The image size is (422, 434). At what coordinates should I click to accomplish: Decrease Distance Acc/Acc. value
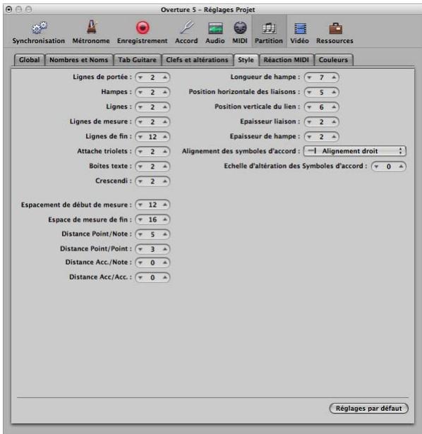coord(140,277)
